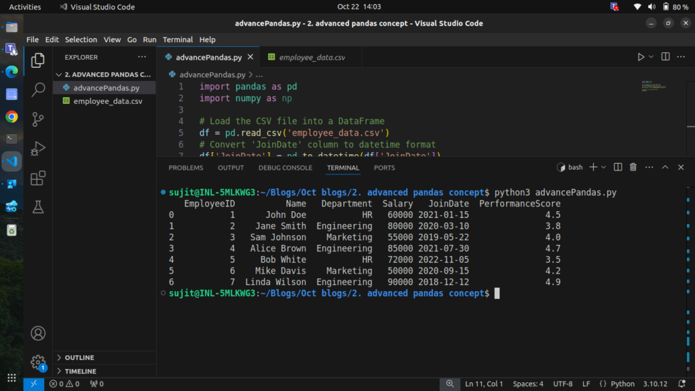This screenshot has width=695, height=391.
Task: Open Run and Debug view
Action: tap(39, 149)
